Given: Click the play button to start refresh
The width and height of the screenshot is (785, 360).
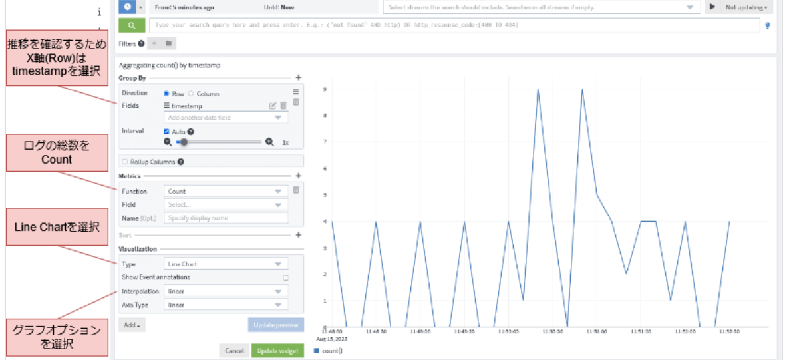Looking at the screenshot, I should [x=712, y=7].
